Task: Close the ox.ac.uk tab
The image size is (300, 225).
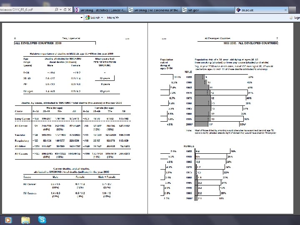Action: 285,10
